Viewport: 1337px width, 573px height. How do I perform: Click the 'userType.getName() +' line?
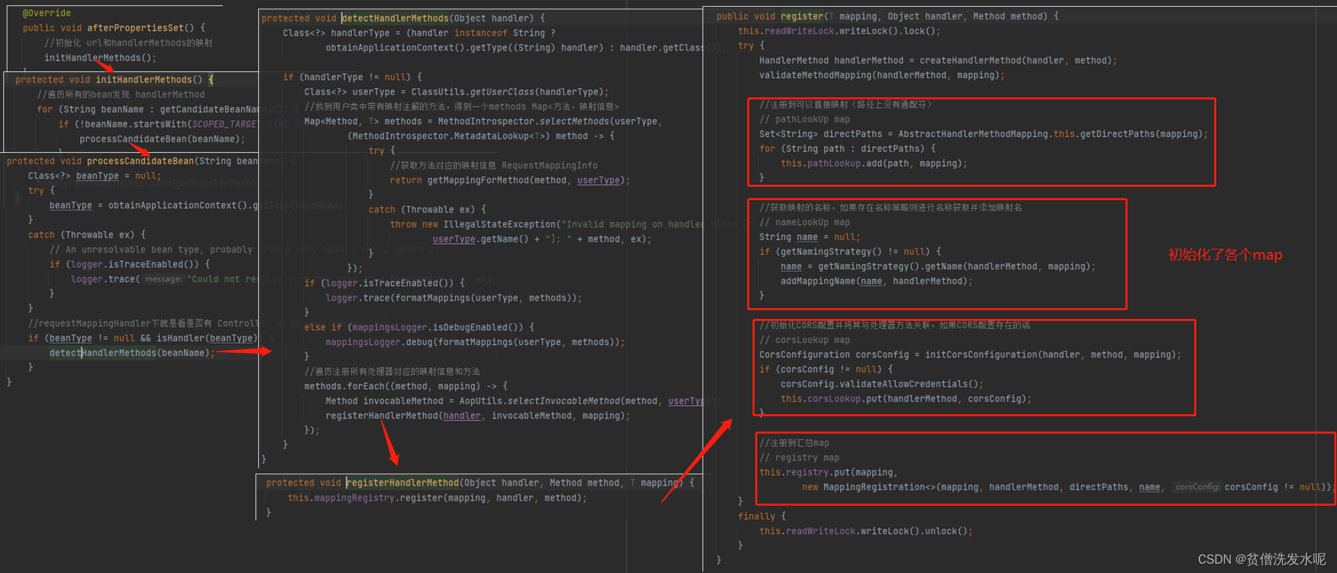(x=542, y=239)
